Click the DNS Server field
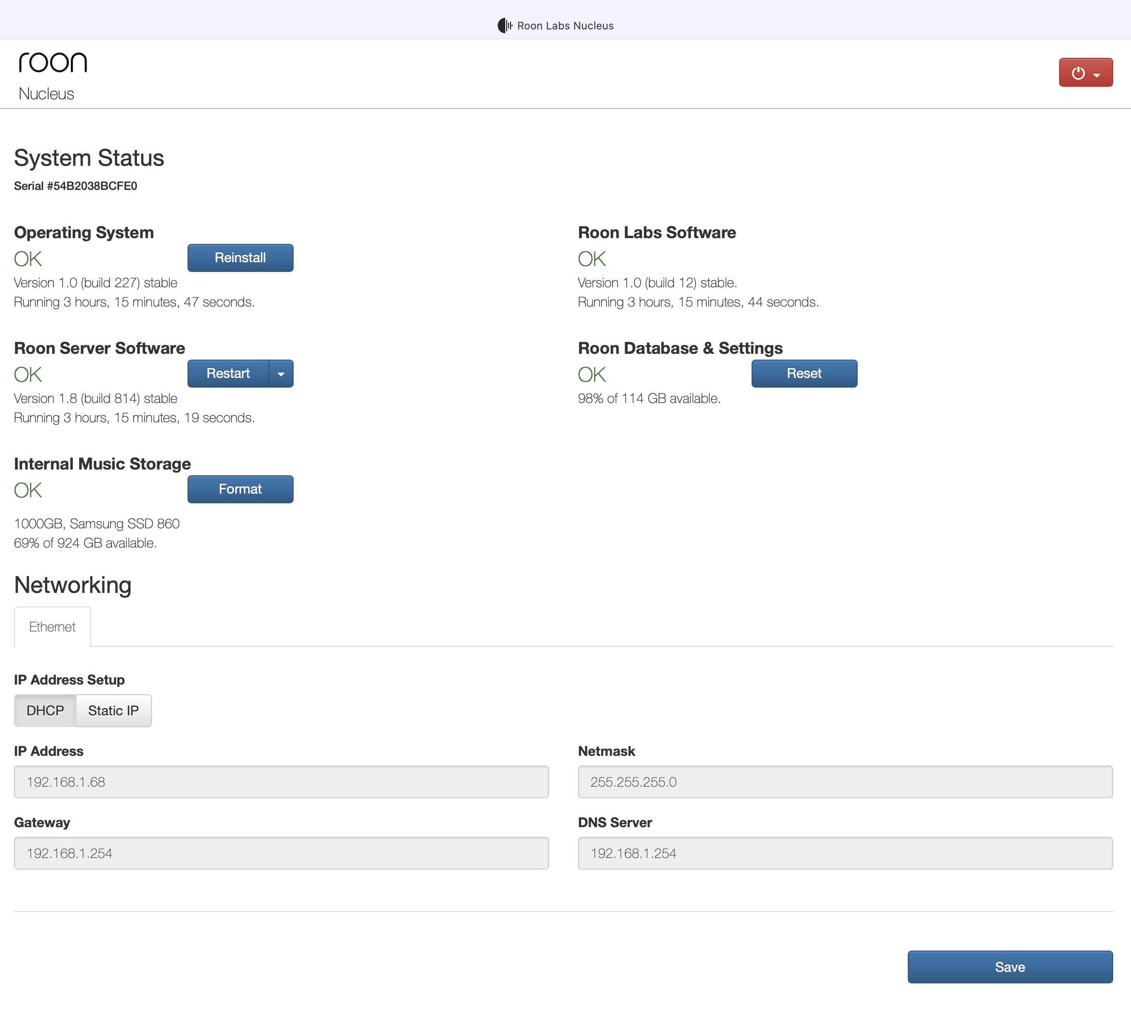This screenshot has width=1131, height=1020. pos(845,853)
